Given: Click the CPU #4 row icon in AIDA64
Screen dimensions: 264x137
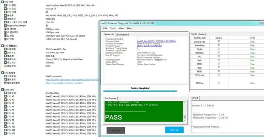Looking at the screenshot, I should coord(5,106).
